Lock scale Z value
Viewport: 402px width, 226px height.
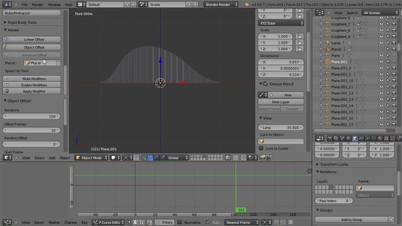[x=299, y=49]
